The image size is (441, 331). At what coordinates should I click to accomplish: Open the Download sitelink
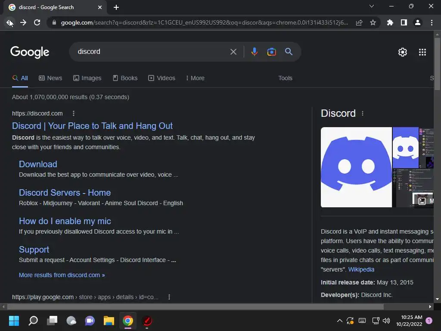pos(38,164)
